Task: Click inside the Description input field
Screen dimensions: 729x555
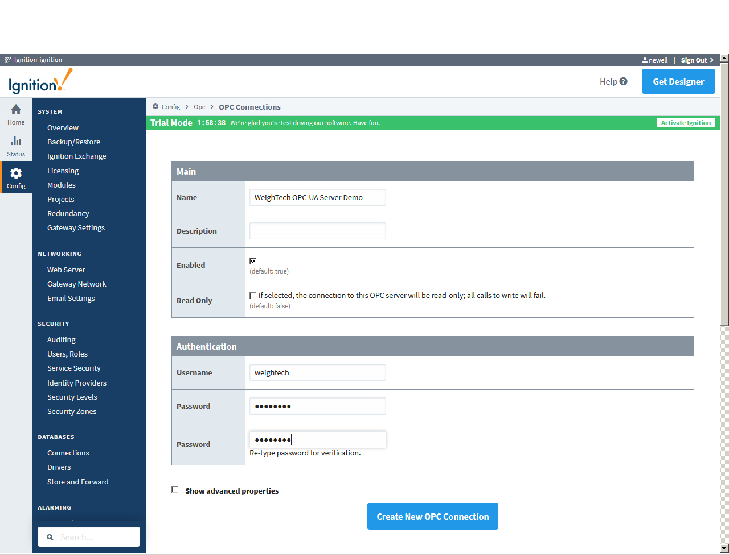Action: click(x=317, y=230)
